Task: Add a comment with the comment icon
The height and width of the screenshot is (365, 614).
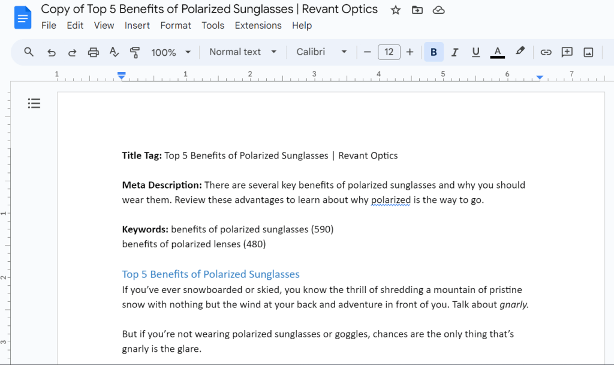Action: pos(567,52)
